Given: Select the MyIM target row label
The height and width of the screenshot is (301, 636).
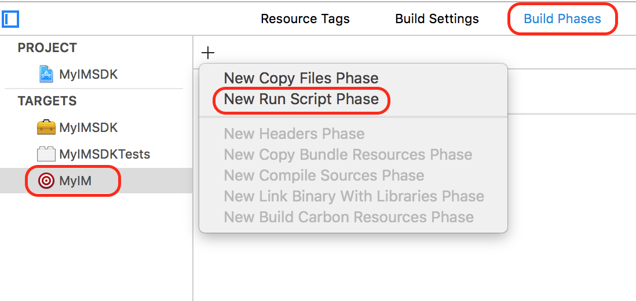Looking at the screenshot, I should [75, 181].
